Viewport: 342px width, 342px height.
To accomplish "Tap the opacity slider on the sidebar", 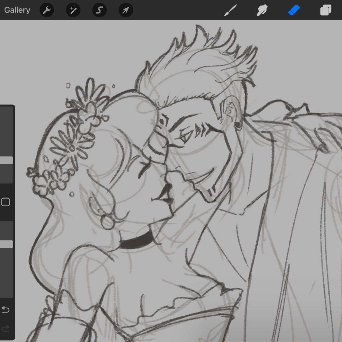I will tap(6, 244).
